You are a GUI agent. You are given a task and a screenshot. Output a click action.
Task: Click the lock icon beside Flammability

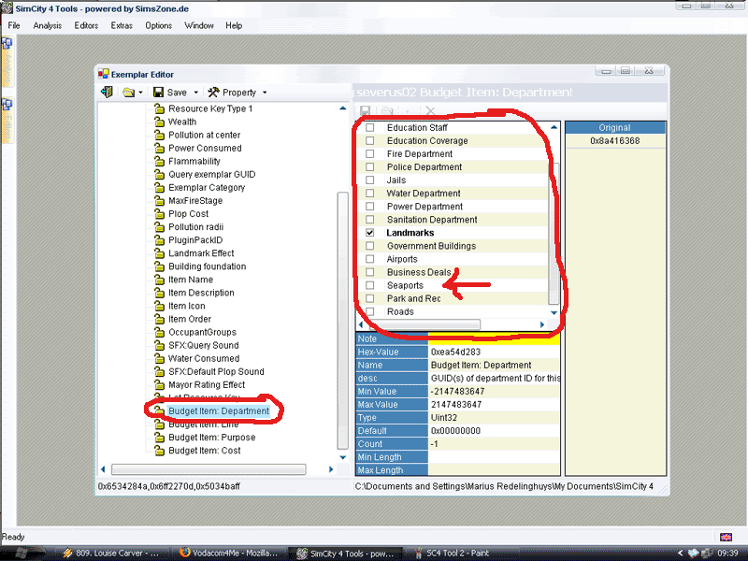tap(159, 162)
